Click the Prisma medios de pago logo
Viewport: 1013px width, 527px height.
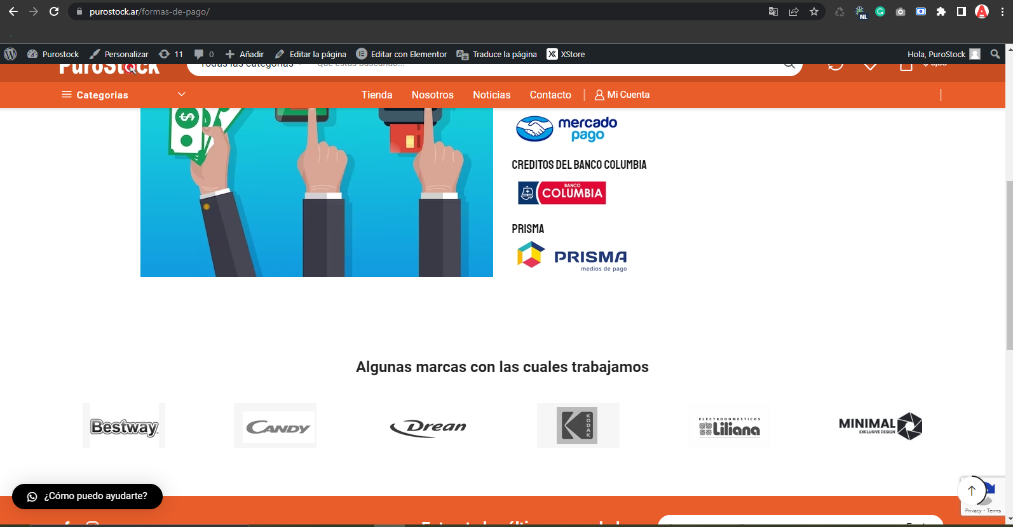pyautogui.click(x=572, y=257)
